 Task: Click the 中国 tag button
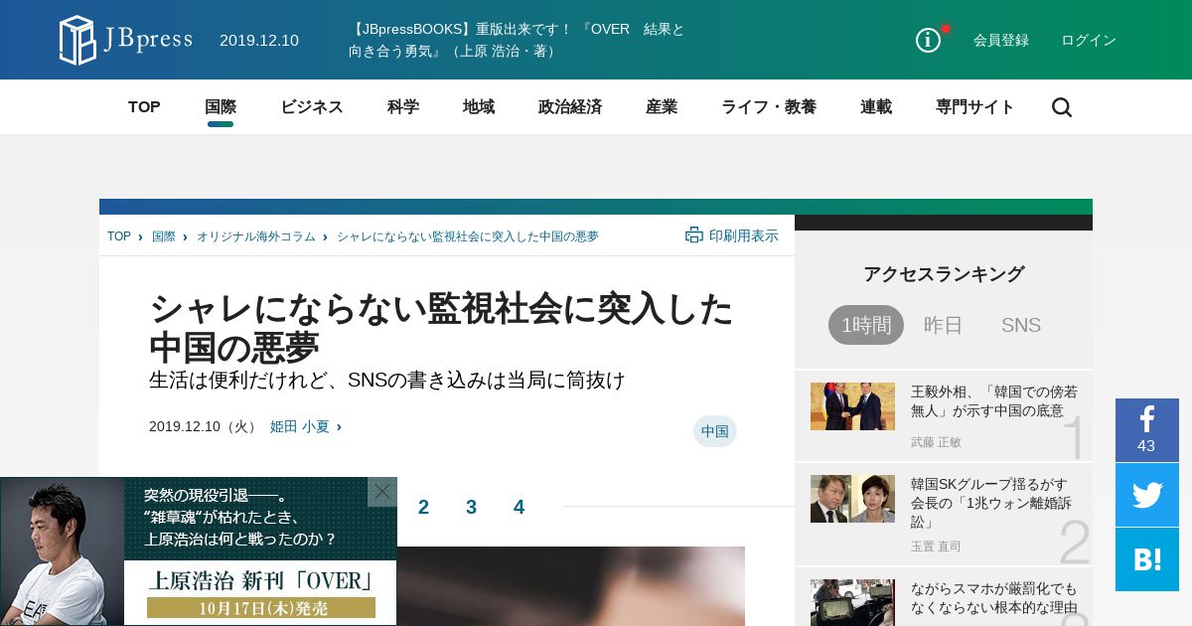tap(715, 431)
